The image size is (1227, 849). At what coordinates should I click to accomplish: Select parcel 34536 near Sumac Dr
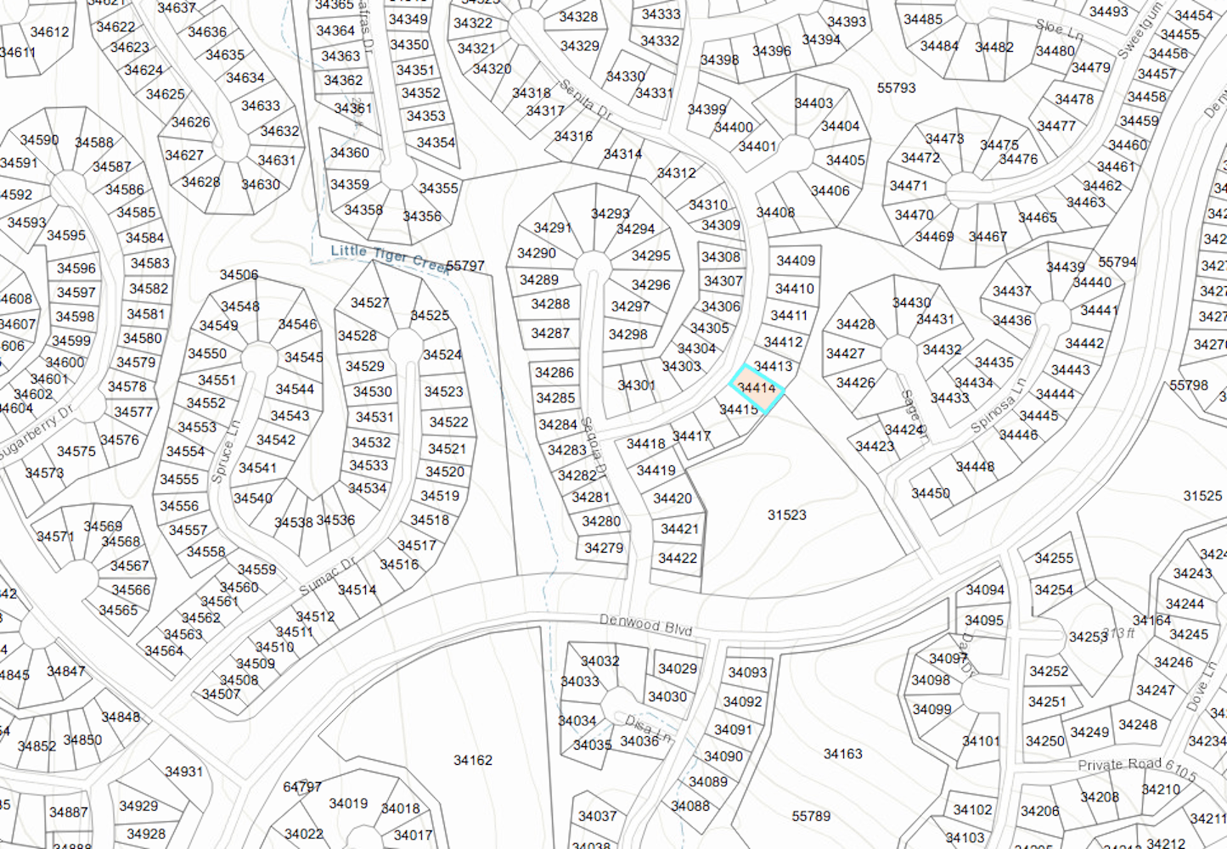pos(335,520)
